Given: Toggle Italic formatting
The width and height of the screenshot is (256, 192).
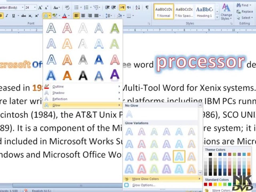Looking at the screenshot, I should [x=7, y=16].
